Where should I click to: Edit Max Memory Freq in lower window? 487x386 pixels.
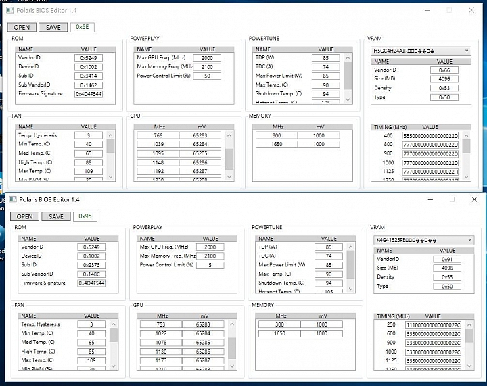210,256
